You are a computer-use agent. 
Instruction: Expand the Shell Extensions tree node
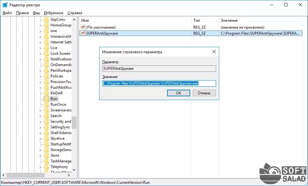pyautogui.click(x=40, y=133)
